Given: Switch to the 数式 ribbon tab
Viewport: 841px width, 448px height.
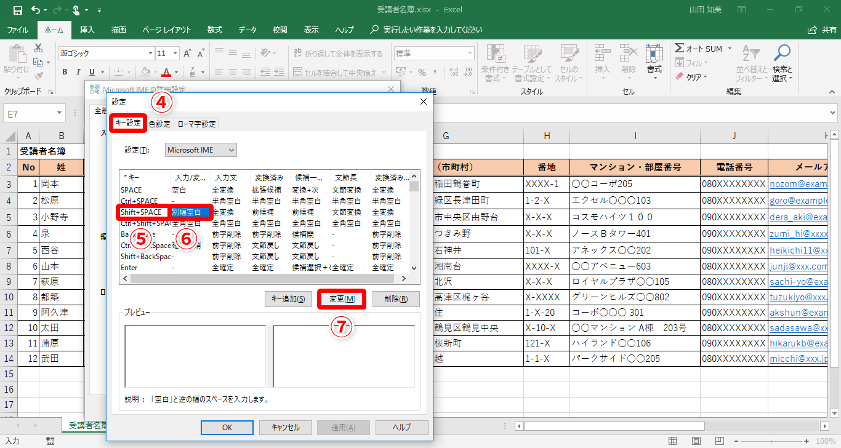Looking at the screenshot, I should click(215, 30).
